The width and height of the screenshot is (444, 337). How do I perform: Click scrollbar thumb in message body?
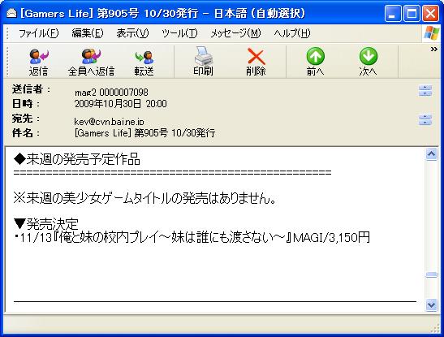click(x=431, y=274)
